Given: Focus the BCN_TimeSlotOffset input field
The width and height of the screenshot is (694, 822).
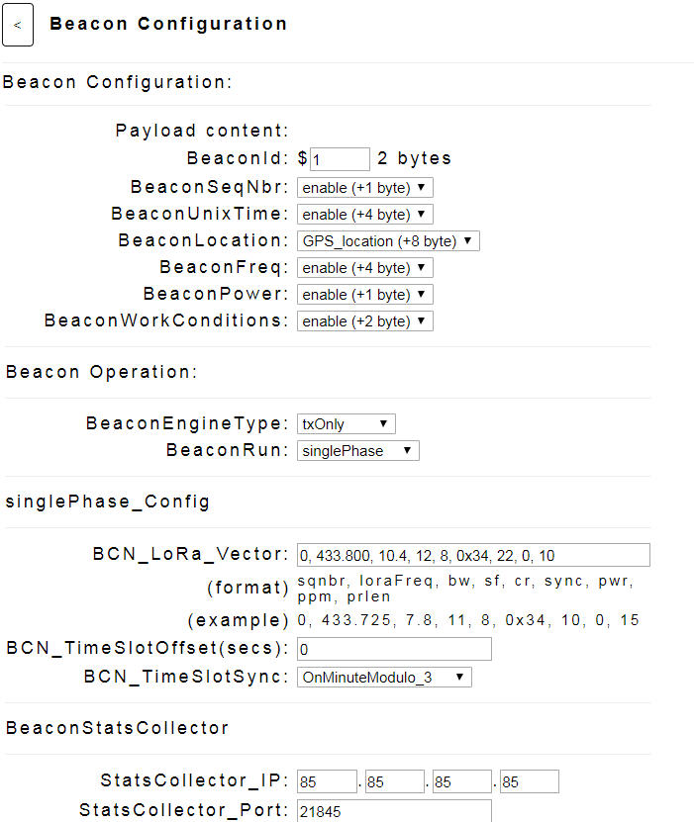Looking at the screenshot, I should point(394,649).
